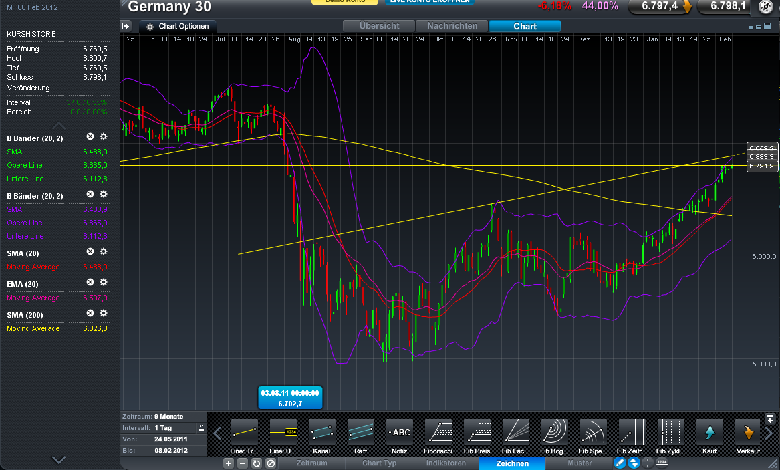The height and width of the screenshot is (470, 780).
Task: Click the buy price 6.798,1 button
Action: point(726,6)
